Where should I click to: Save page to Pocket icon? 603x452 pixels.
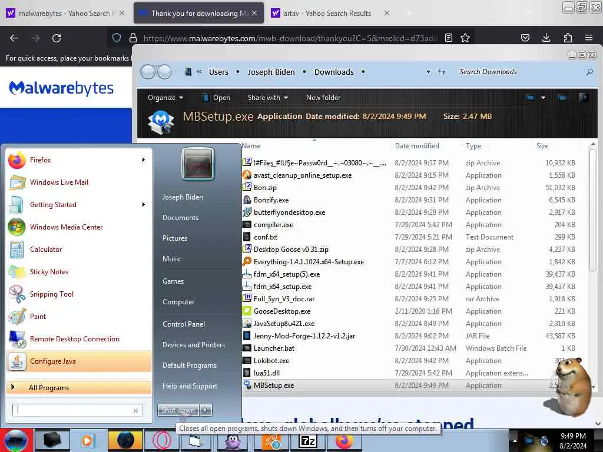click(x=525, y=38)
